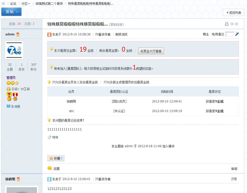Switch to reverse order via 倒序浏览
247x193 pixels.
(121, 34)
